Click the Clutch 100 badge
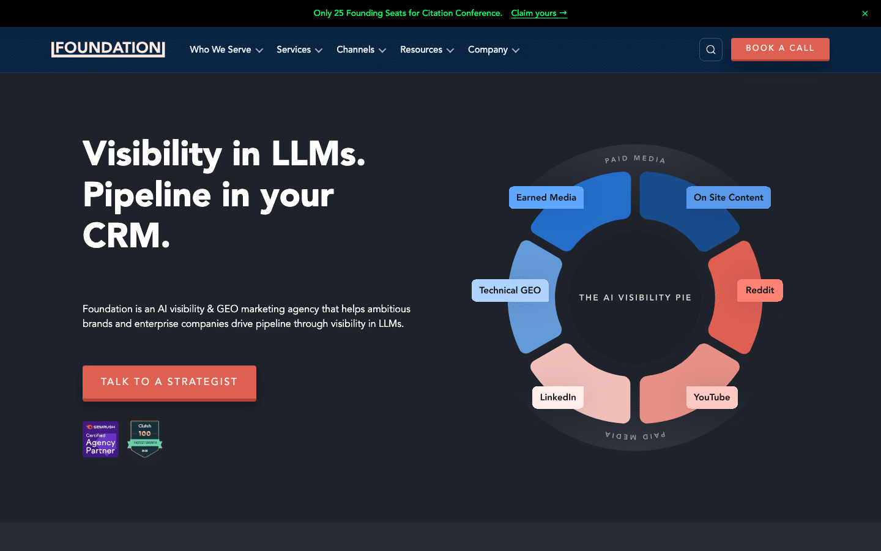 145,439
